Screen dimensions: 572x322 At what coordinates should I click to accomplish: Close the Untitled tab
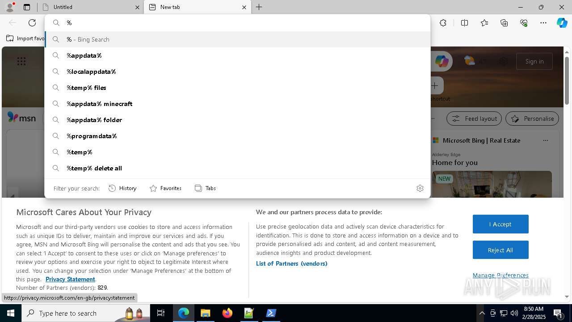(137, 7)
